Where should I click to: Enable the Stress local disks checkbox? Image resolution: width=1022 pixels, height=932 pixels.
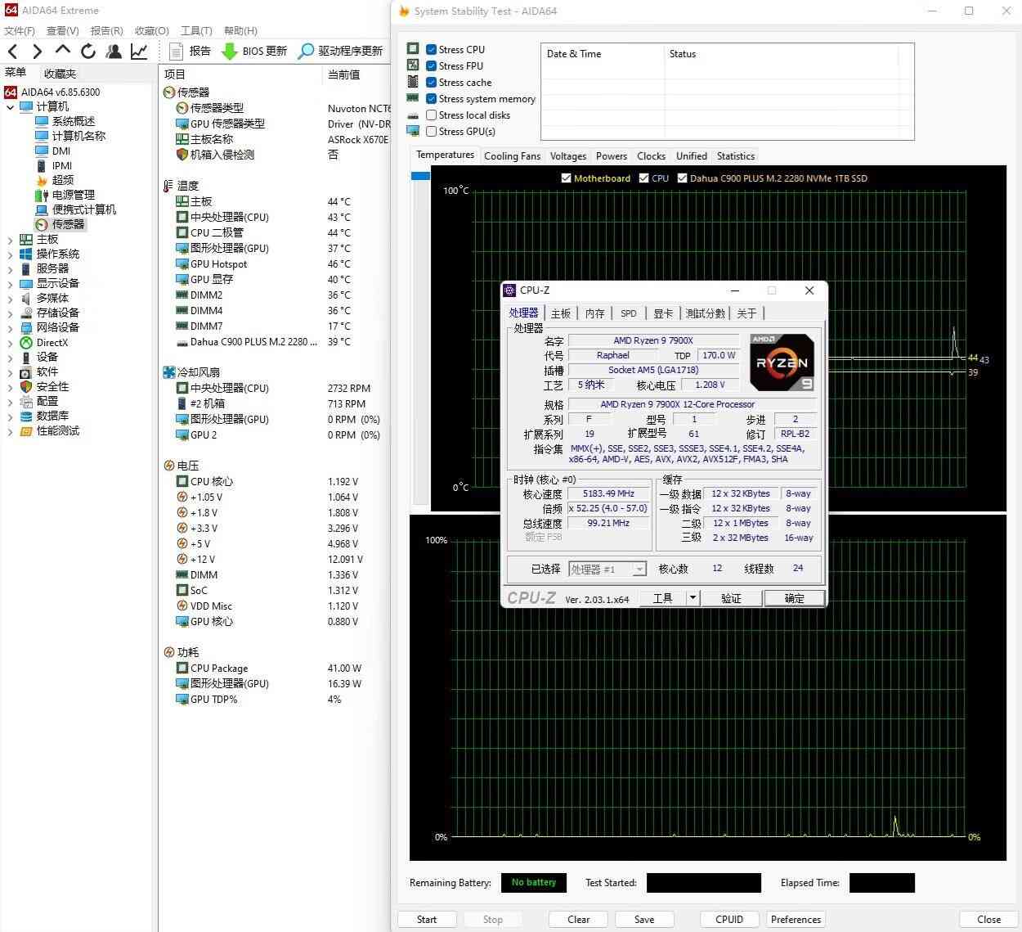tap(432, 115)
